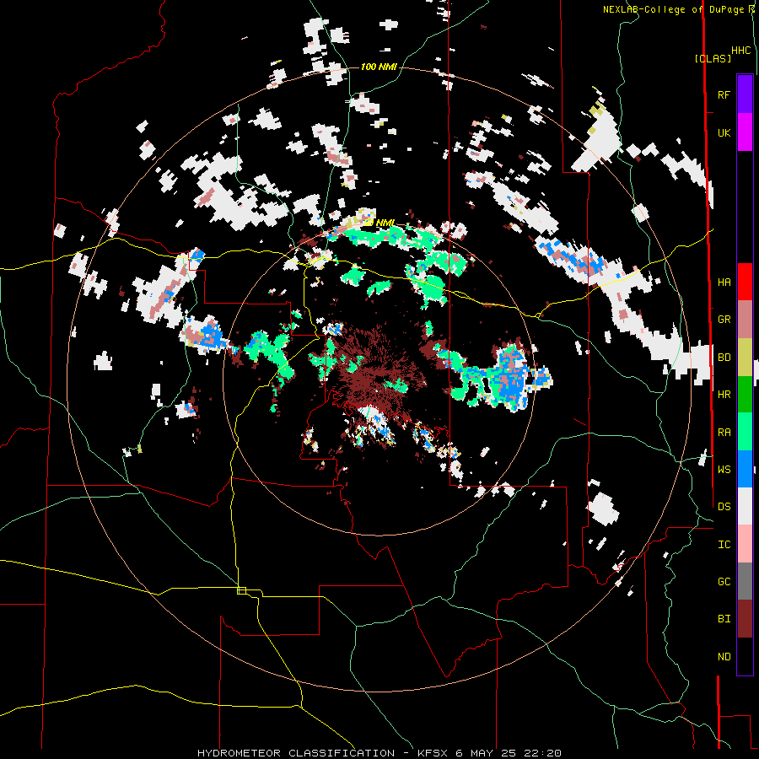Click the RA legend label
The height and width of the screenshot is (759, 759).
(x=724, y=432)
